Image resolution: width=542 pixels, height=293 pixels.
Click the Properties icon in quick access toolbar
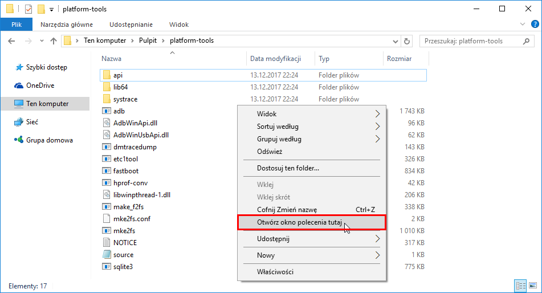coord(28,9)
